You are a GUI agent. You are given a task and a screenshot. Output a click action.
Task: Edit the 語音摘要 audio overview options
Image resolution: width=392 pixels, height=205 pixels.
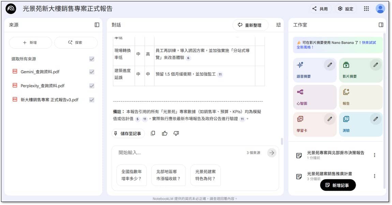[329, 65]
